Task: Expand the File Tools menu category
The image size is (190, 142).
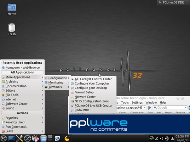Action: pyautogui.click(x=22, y=95)
